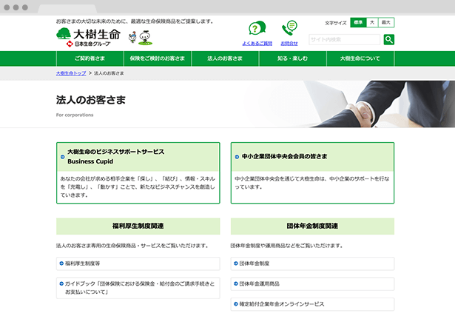The width and height of the screenshot is (455, 322).
Task: Click the 法人のお客さま専用の生命保険商品 description
Action: 132,246
